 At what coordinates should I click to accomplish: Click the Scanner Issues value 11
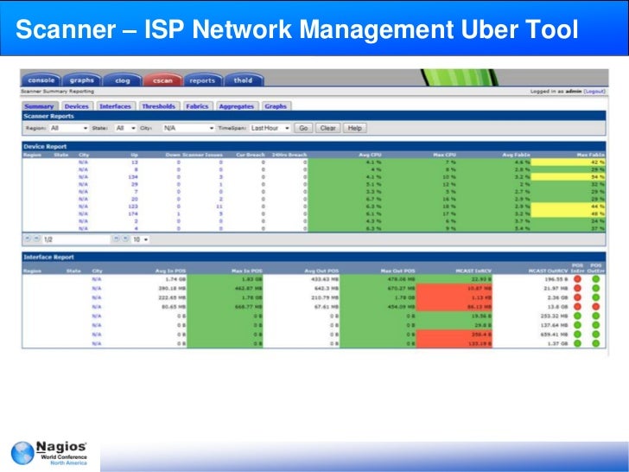pyautogui.click(x=219, y=207)
